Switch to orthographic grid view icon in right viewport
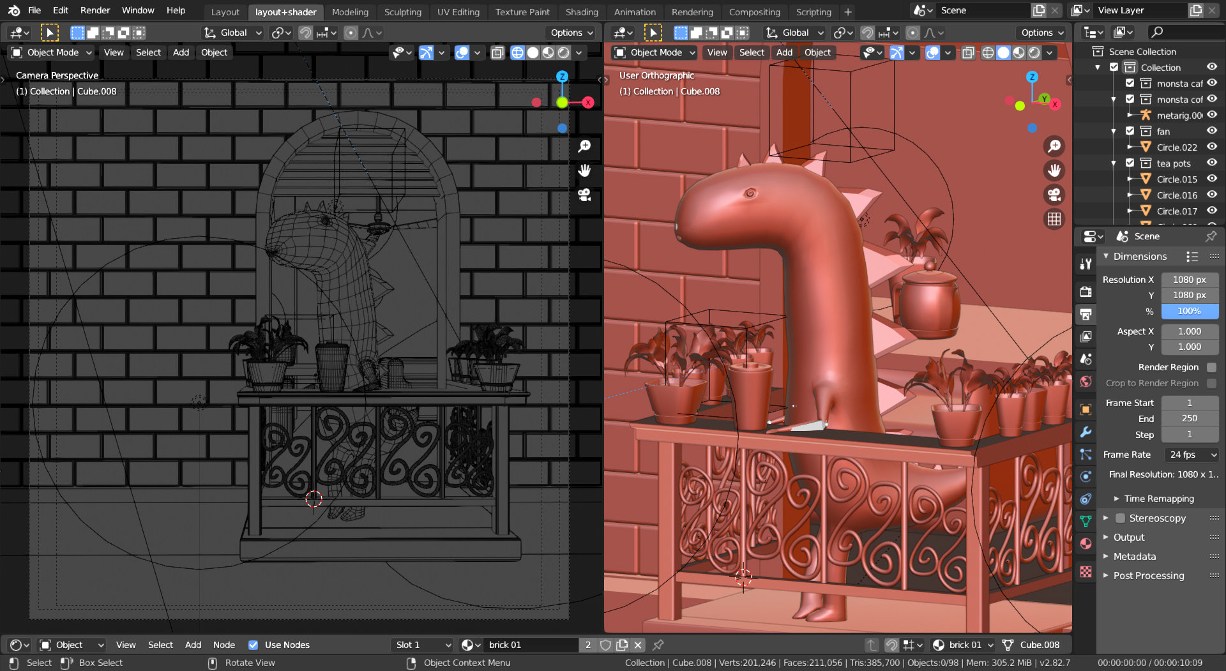 [x=1054, y=219]
